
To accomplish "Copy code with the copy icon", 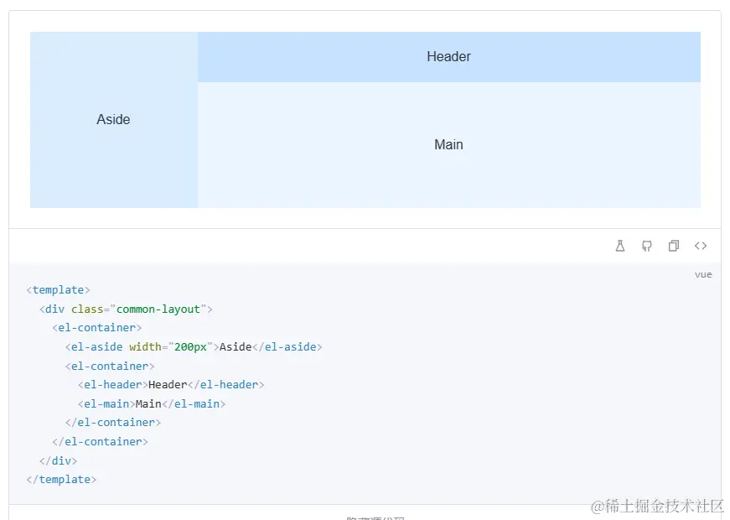I will [673, 246].
